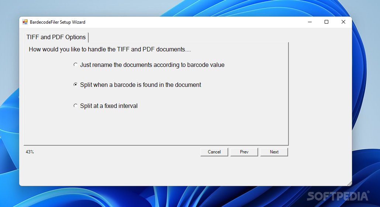This screenshot has height=207, width=380.
Task: Click the BardecodeFiler Setup Wizard title text
Action: pos(58,22)
